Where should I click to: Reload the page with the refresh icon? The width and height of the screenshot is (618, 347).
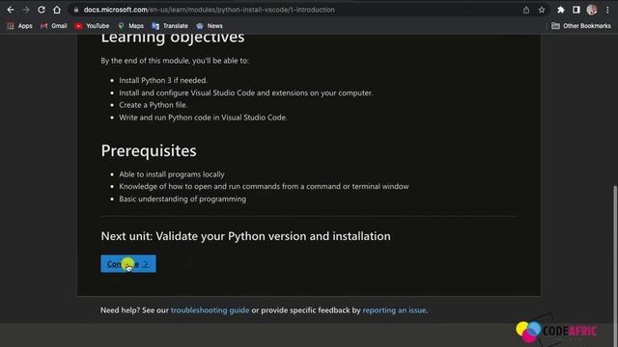click(x=42, y=10)
